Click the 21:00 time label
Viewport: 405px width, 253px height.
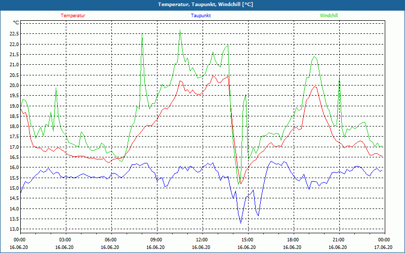coord(339,240)
